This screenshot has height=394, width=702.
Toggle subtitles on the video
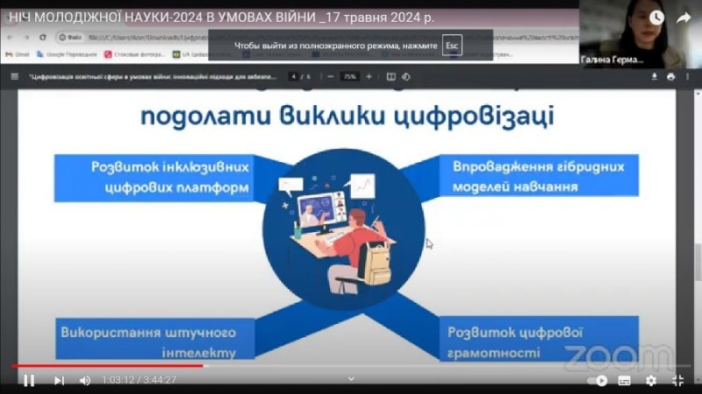[624, 381]
